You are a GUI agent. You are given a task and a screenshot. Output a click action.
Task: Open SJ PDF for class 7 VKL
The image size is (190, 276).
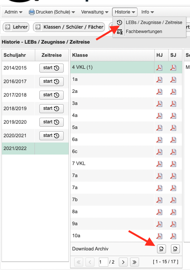point(173,164)
